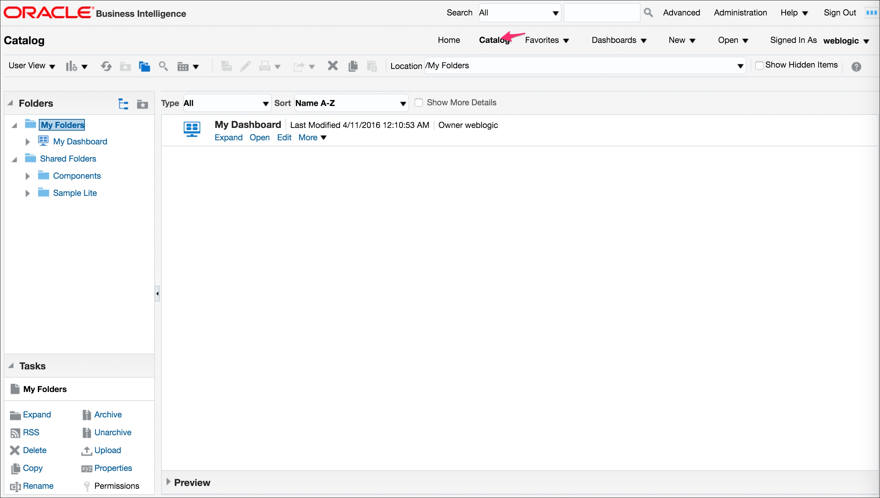
Task: Open the view type toolbar menu
Action: tap(188, 66)
